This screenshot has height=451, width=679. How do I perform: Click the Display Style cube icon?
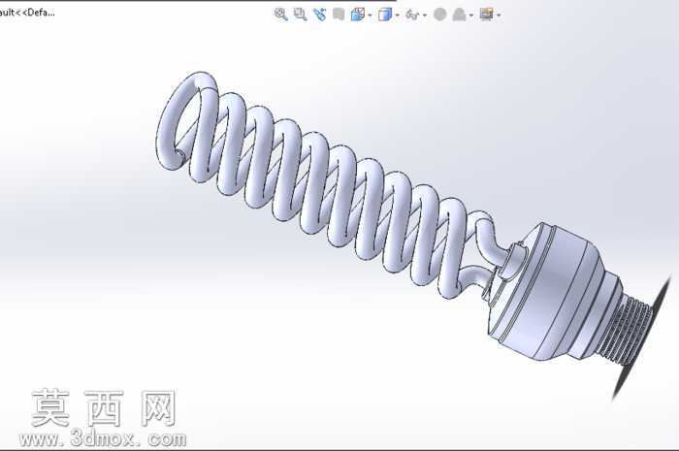tap(384, 15)
